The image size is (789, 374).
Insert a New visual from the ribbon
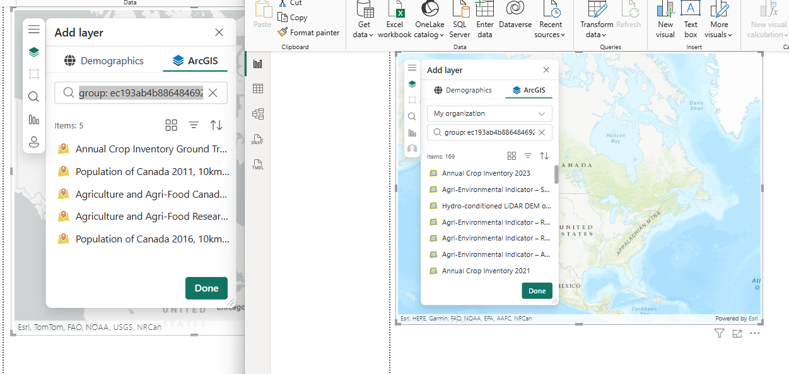tap(665, 20)
